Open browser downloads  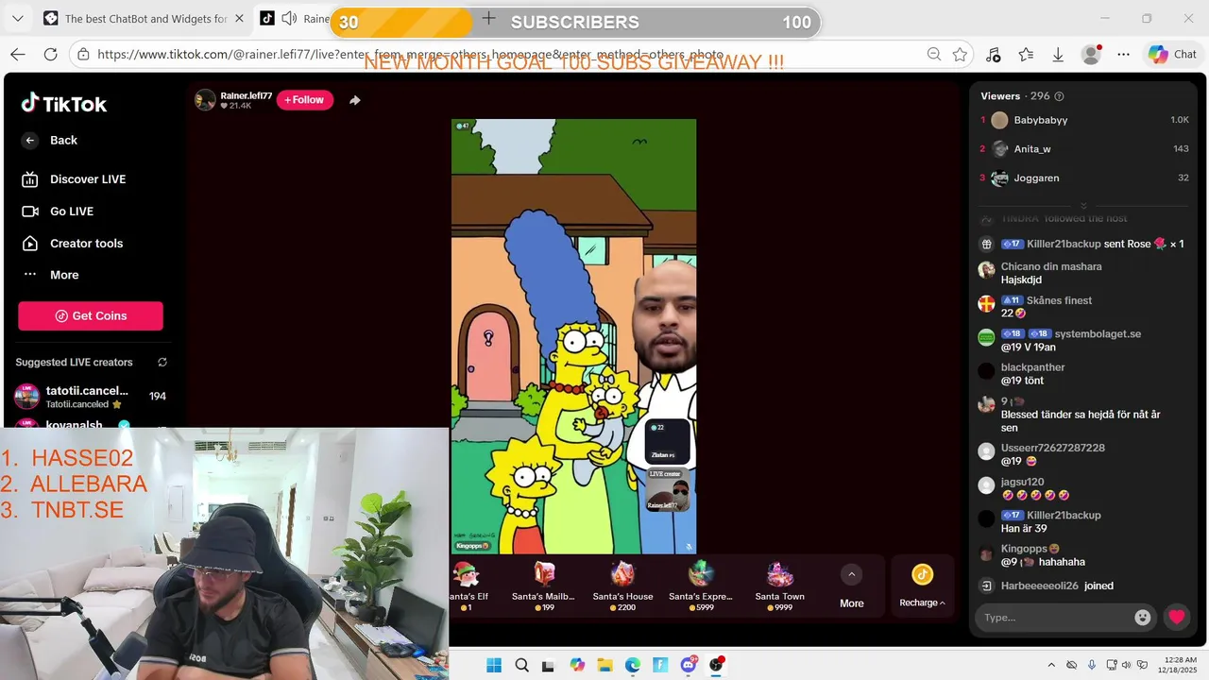coord(1058,55)
